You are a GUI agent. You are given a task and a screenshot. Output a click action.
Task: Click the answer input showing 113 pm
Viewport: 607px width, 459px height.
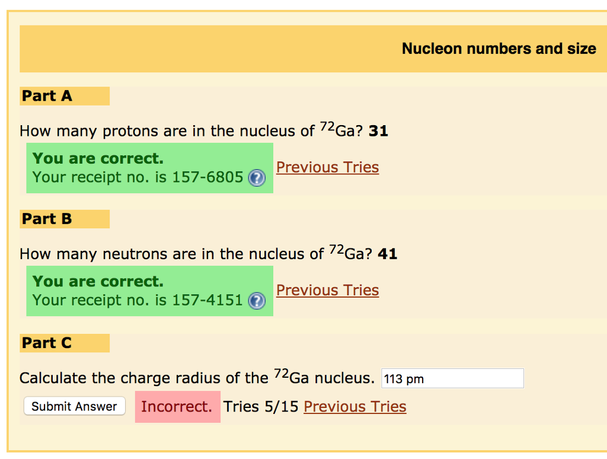[x=452, y=378]
